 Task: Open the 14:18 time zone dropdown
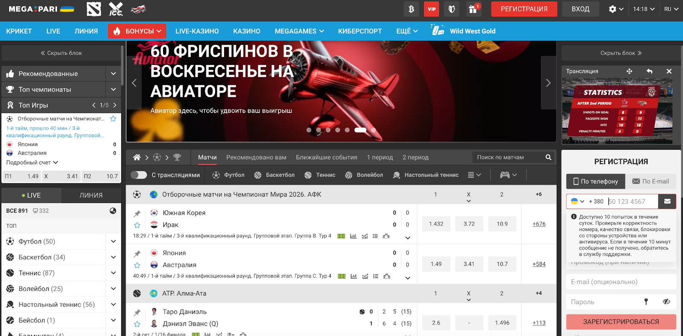644,9
